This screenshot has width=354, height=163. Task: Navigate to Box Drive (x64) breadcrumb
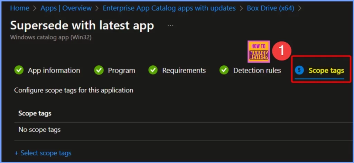coord(270,8)
